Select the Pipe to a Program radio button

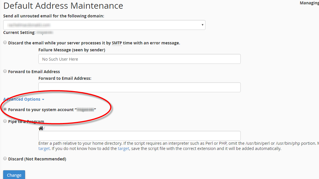[5, 121]
